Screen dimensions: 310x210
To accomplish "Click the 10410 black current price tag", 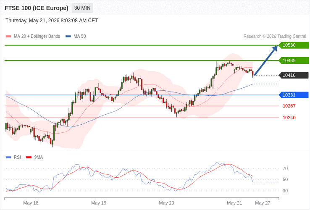I will (294, 75).
